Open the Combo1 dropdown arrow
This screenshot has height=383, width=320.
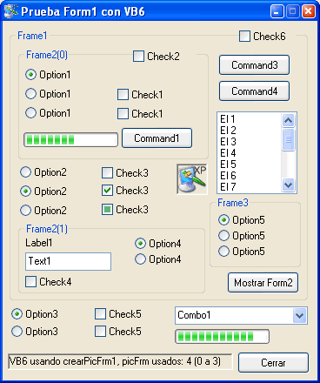pyautogui.click(x=300, y=316)
